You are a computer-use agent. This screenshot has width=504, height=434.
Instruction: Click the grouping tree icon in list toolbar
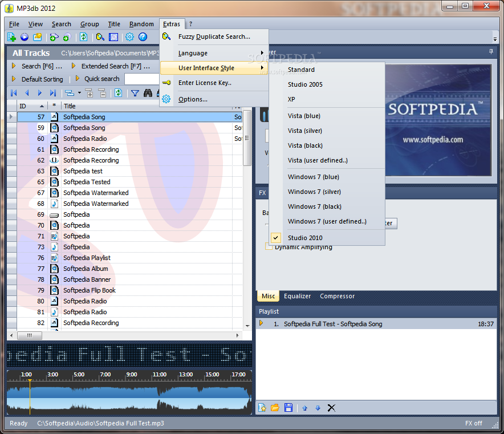(x=70, y=93)
